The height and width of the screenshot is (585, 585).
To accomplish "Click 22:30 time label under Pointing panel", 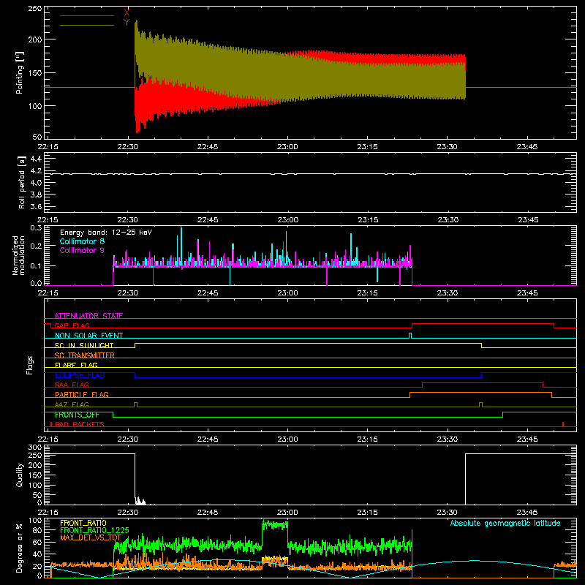I will (x=127, y=147).
